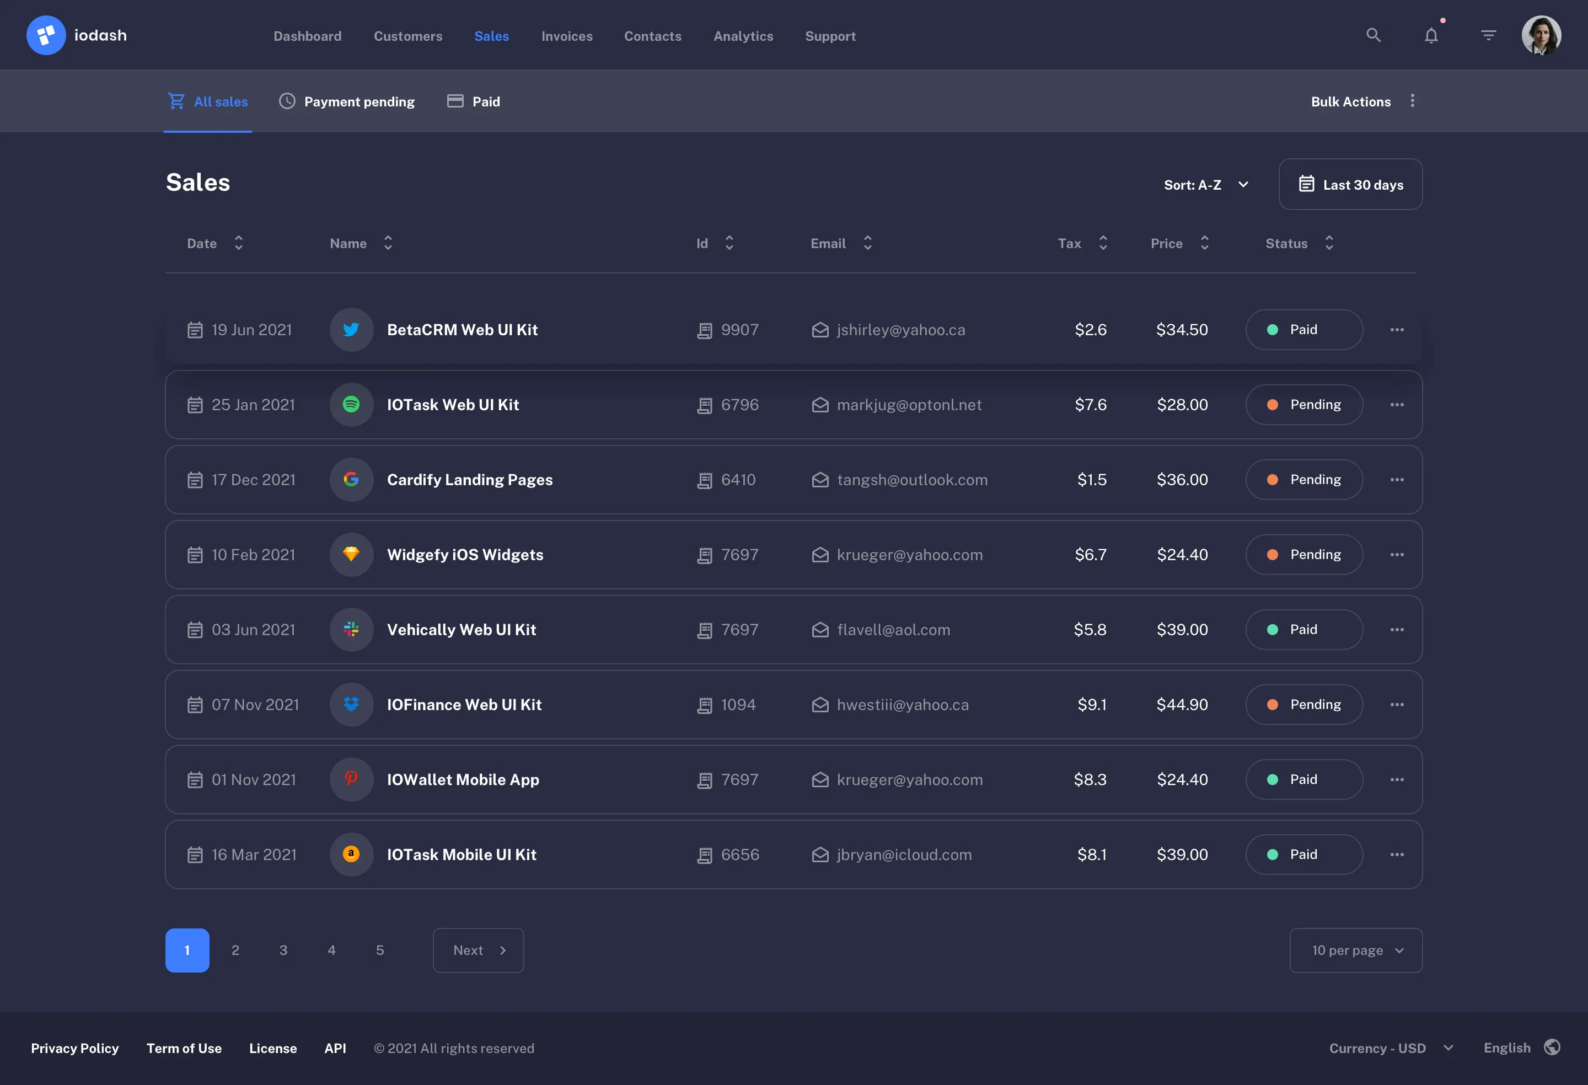Click the iodash logo icon

pos(46,35)
